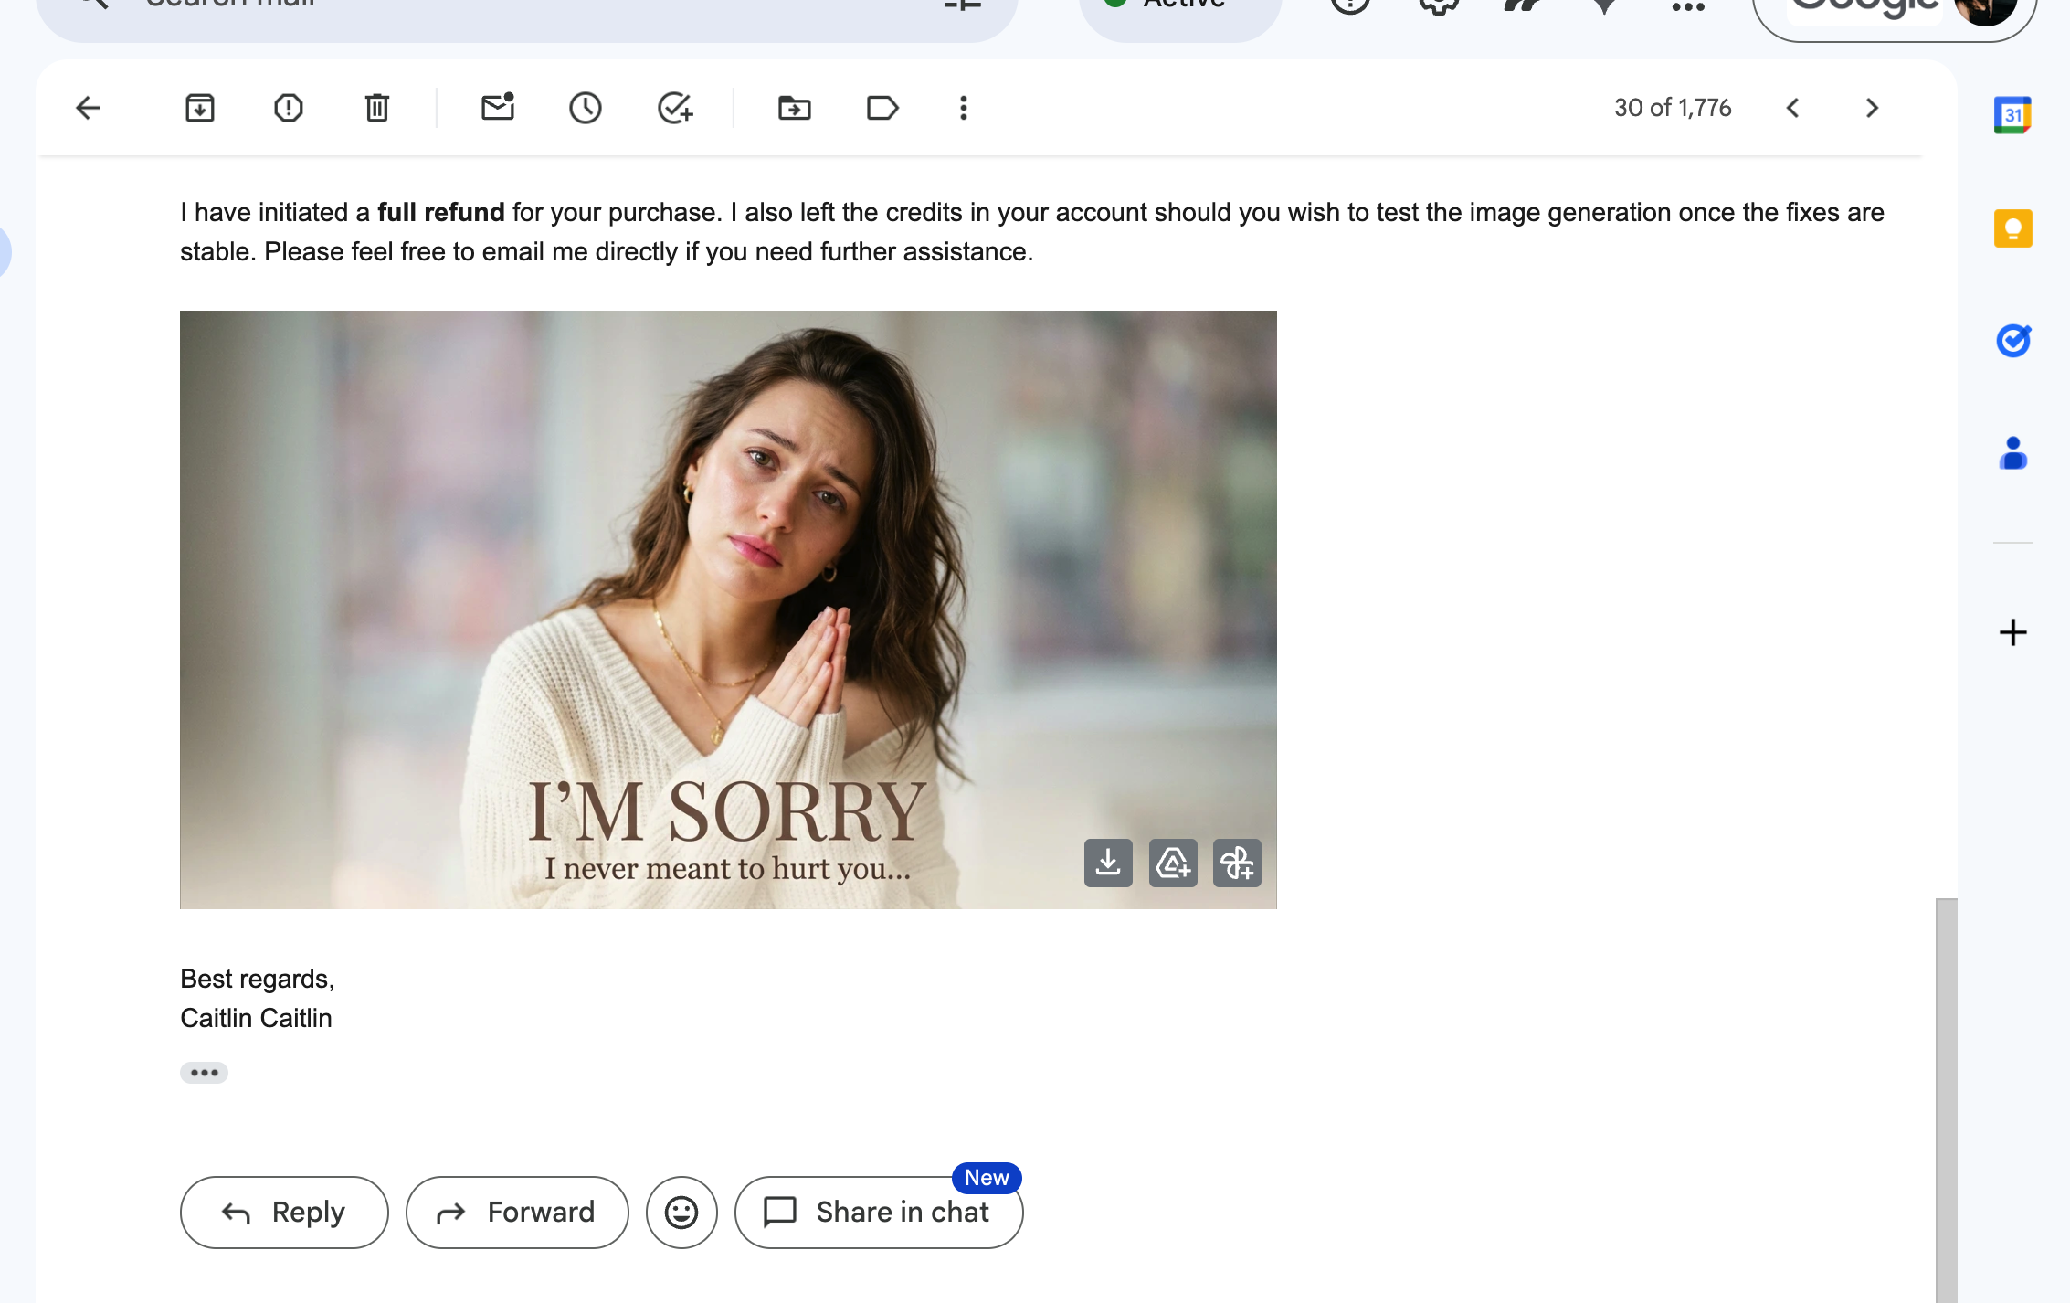
Task: Open the Labels menu
Action: (882, 108)
